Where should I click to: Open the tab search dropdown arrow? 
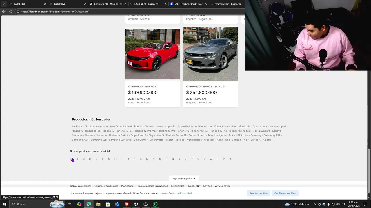pos(4,4)
